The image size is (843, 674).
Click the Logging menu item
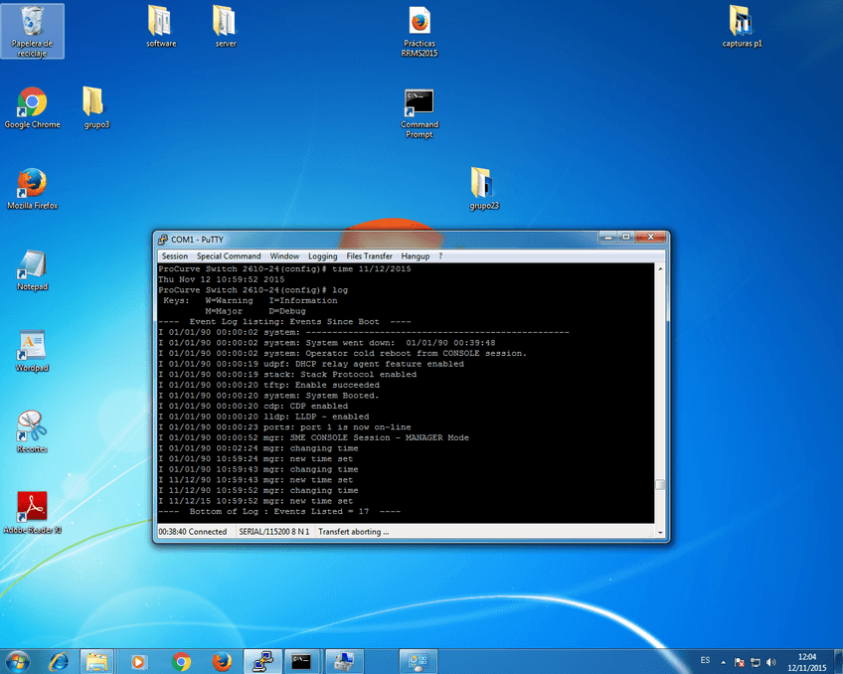tap(322, 256)
